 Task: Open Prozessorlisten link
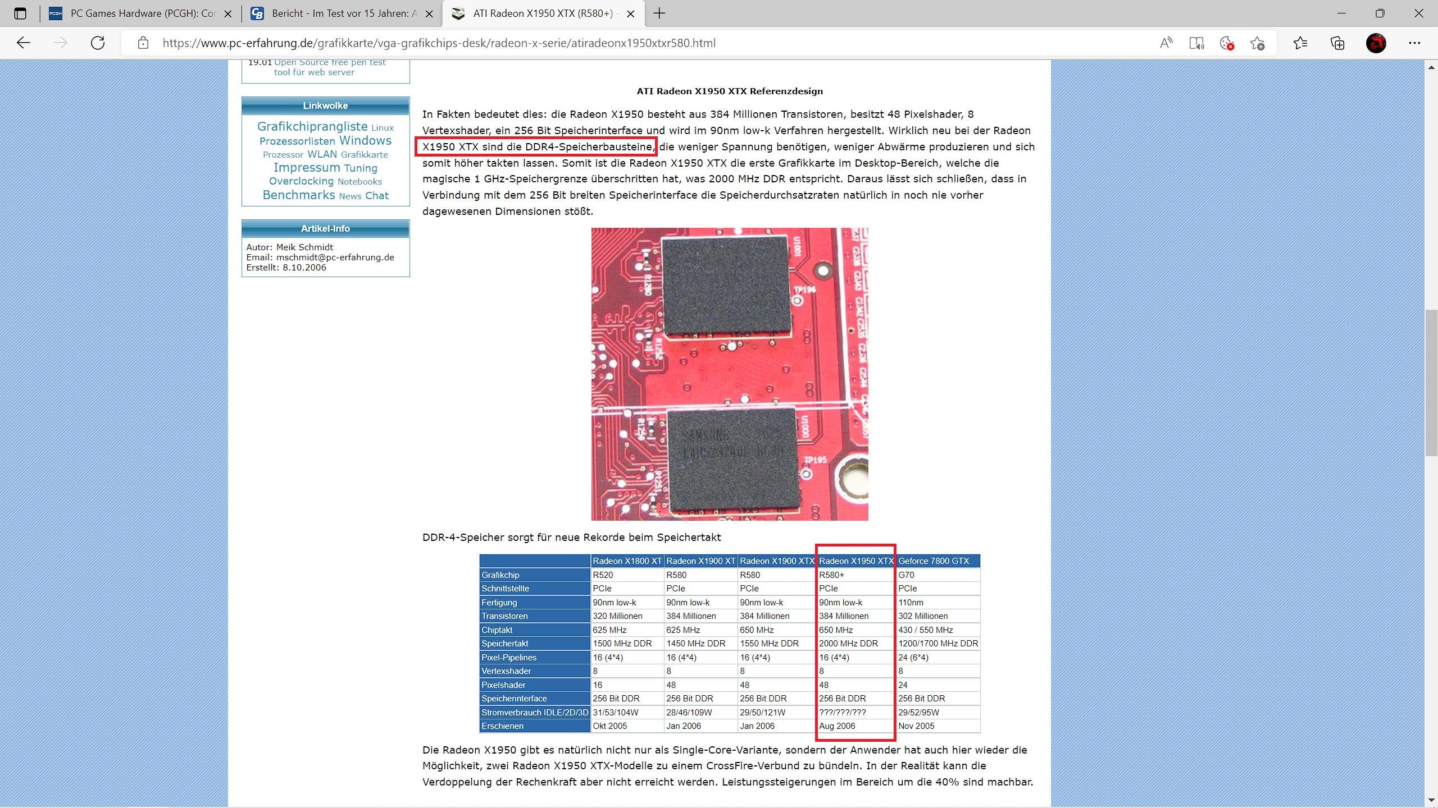click(x=297, y=141)
